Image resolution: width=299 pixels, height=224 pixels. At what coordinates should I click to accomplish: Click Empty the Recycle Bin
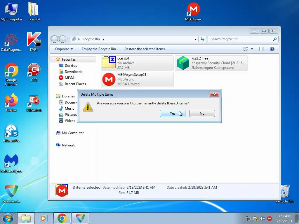(x=99, y=49)
